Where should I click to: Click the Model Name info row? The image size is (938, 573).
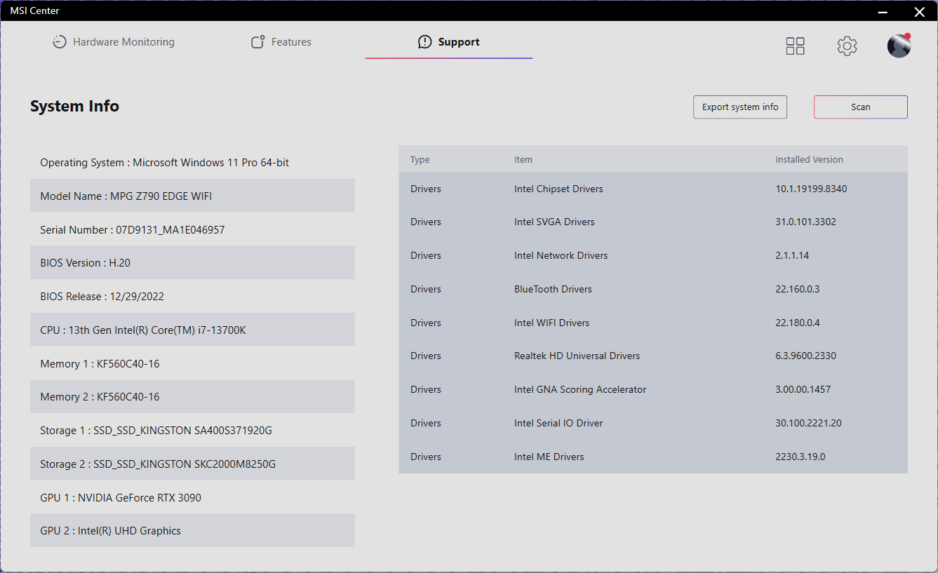pyautogui.click(x=192, y=196)
